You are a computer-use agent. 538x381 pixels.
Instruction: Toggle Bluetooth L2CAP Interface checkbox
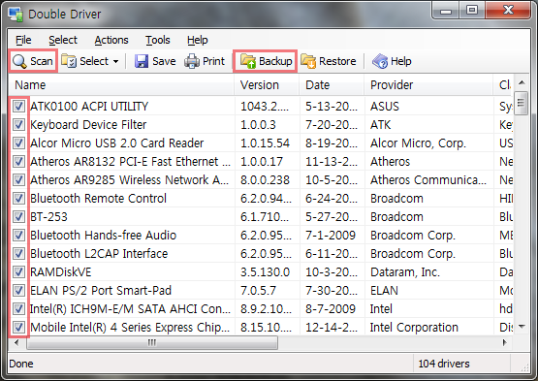(18, 254)
